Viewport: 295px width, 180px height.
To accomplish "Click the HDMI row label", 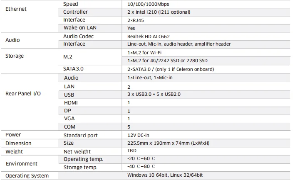I will (71, 102).
